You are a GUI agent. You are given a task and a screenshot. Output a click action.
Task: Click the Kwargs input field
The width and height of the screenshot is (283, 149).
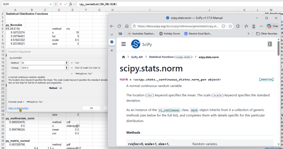pyautogui.click(x=43, y=68)
